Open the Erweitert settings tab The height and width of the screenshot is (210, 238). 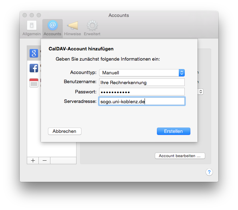tap(92, 28)
